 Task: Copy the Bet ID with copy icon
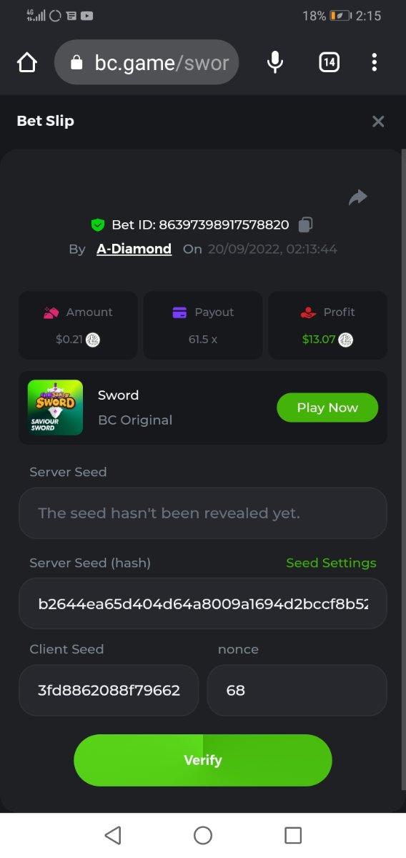coord(305,225)
